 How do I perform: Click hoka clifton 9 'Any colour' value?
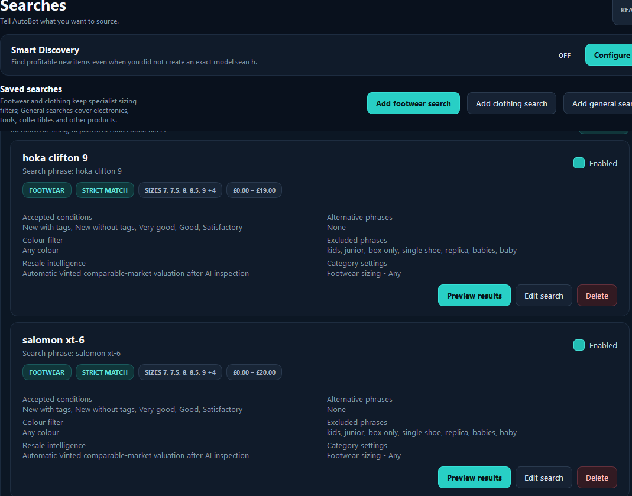(41, 250)
